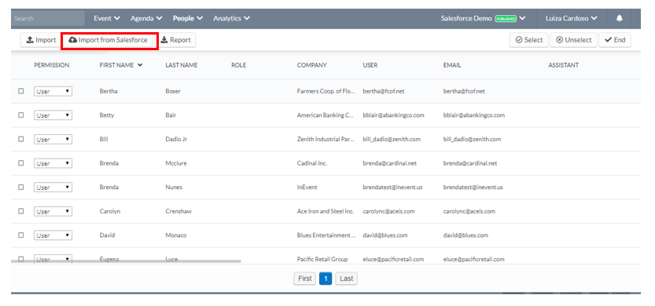Tick the checkbox for Brenda Mcclure
Screen dimensions: 655x306
[x=21, y=163]
